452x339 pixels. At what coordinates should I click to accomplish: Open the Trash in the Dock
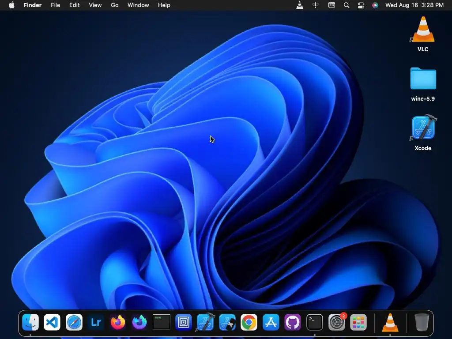coord(422,322)
